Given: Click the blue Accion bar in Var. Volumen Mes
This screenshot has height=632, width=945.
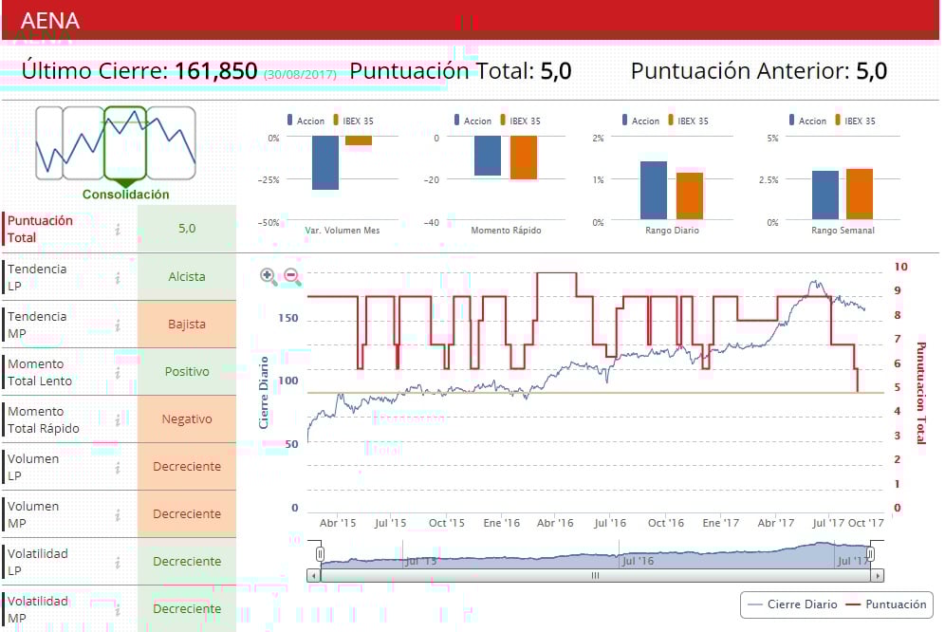Looking at the screenshot, I should click(324, 163).
